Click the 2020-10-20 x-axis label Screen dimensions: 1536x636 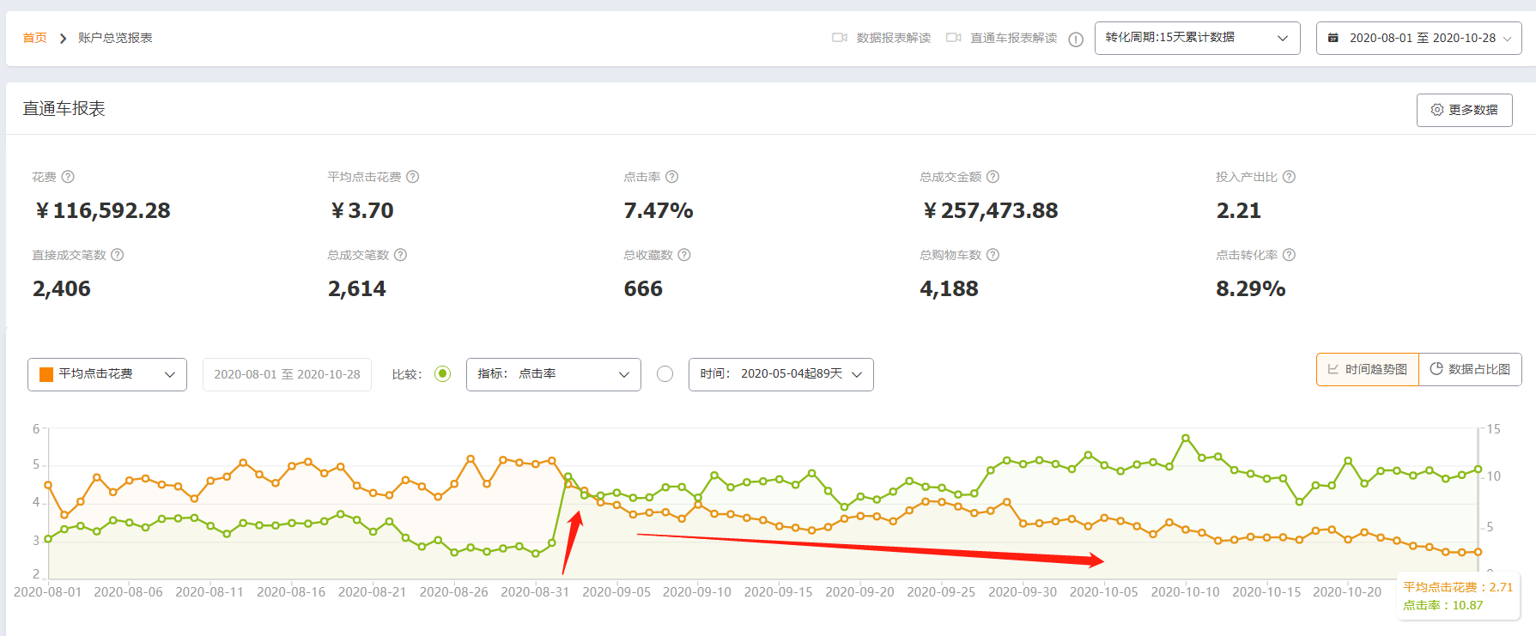pyautogui.click(x=1347, y=591)
